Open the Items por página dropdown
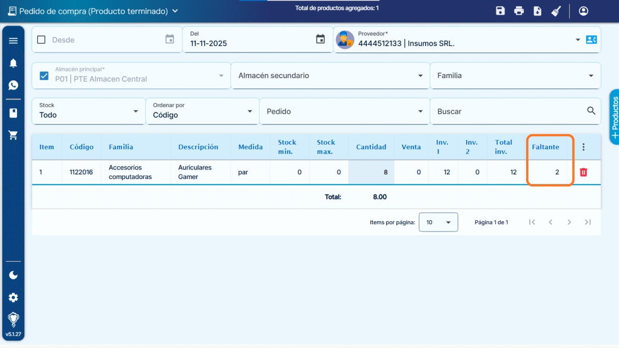Viewport: 619px width, 348px height. point(438,222)
